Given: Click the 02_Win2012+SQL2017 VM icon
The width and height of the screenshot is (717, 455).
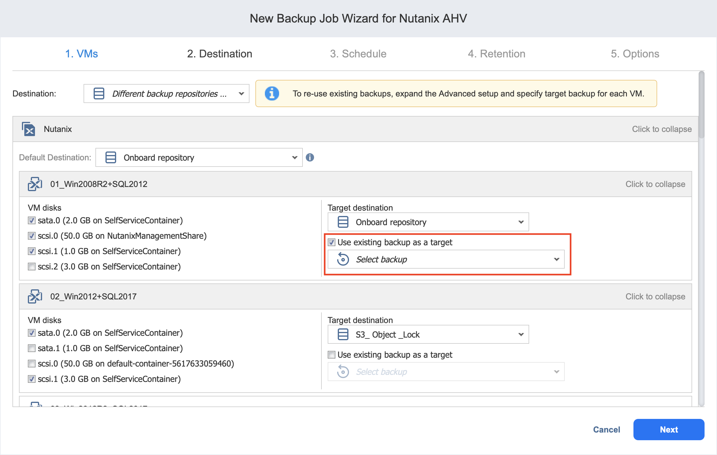Looking at the screenshot, I should (35, 296).
